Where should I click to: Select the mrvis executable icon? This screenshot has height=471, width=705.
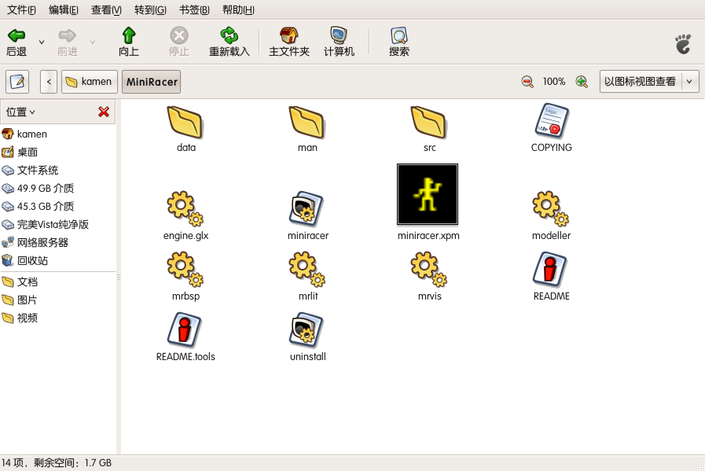click(x=429, y=270)
